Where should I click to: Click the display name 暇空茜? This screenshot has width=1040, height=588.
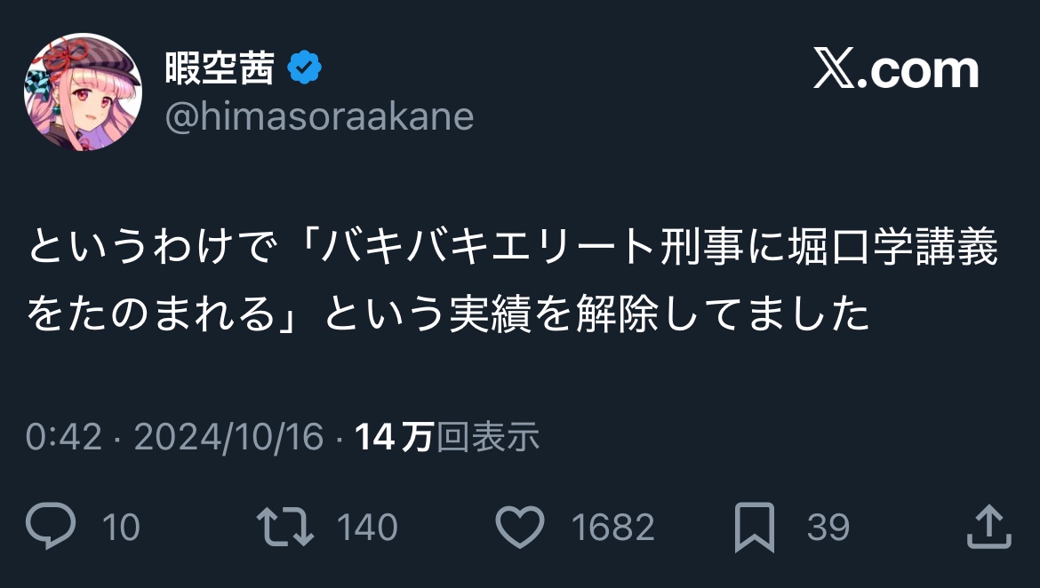pos(219,68)
